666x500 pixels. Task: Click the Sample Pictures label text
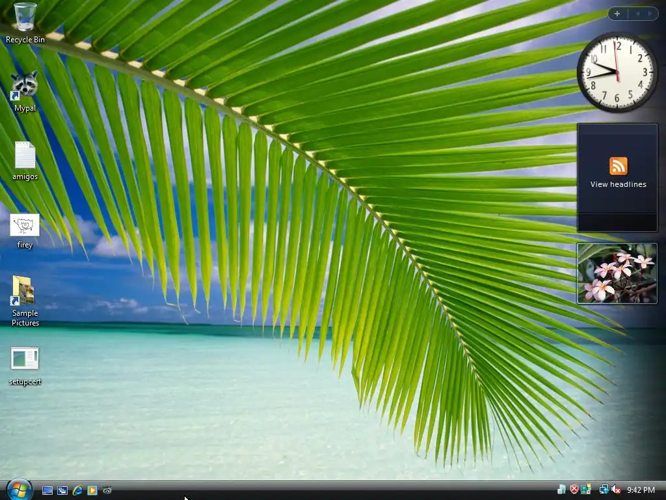point(25,318)
